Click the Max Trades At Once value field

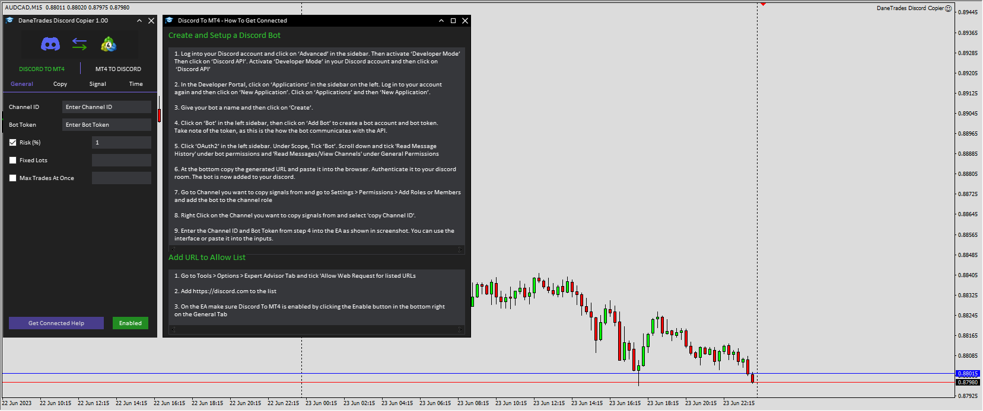[x=122, y=178]
